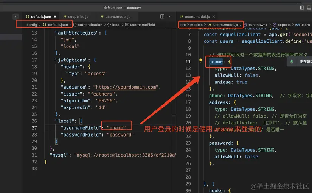Open the usernameField breadcrumb

coord(140,25)
